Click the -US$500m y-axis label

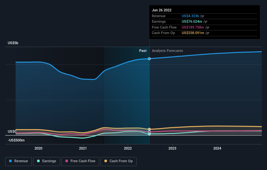[x=16, y=140]
